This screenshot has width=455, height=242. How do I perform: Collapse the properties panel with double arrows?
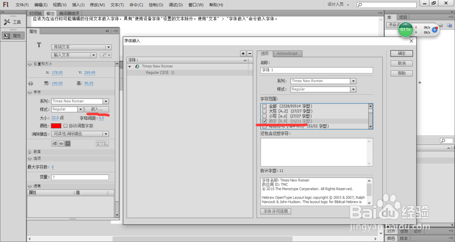coord(107,31)
